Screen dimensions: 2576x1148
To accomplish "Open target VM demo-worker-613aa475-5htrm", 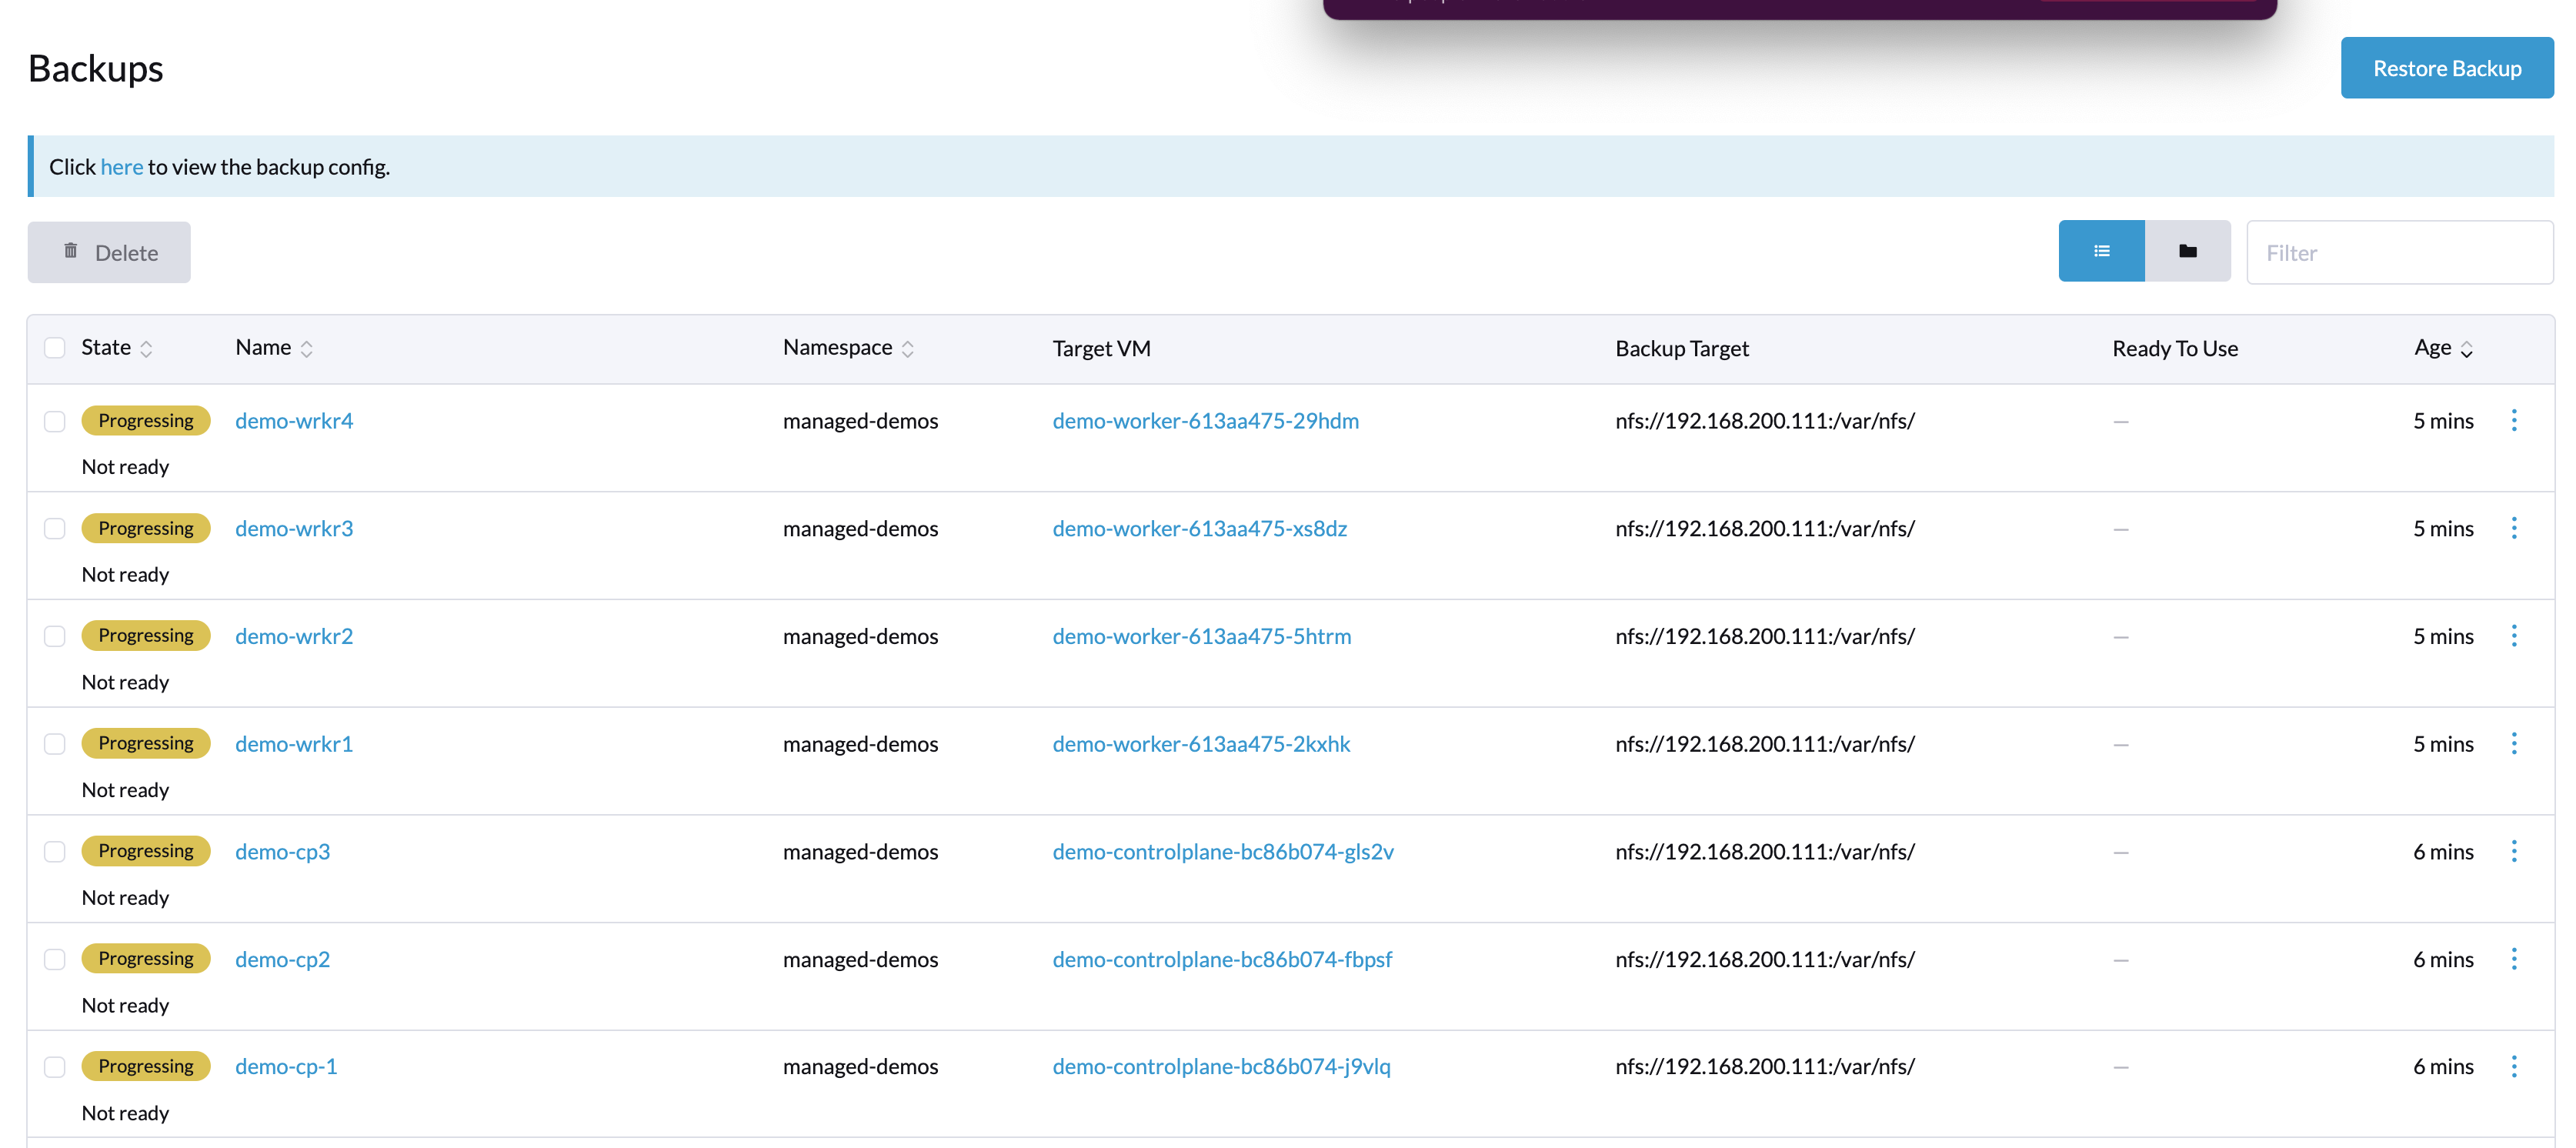I will [x=1201, y=636].
